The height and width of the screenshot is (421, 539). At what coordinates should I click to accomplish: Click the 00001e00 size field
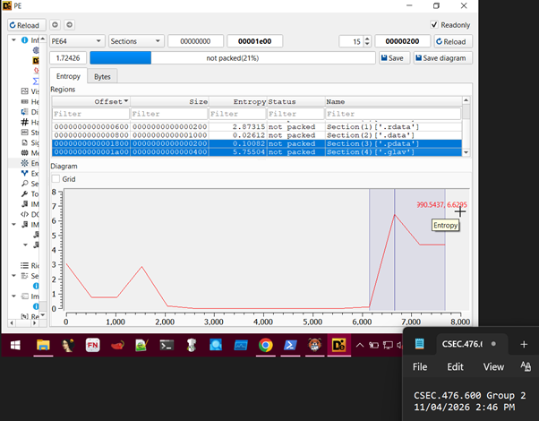[x=254, y=41]
